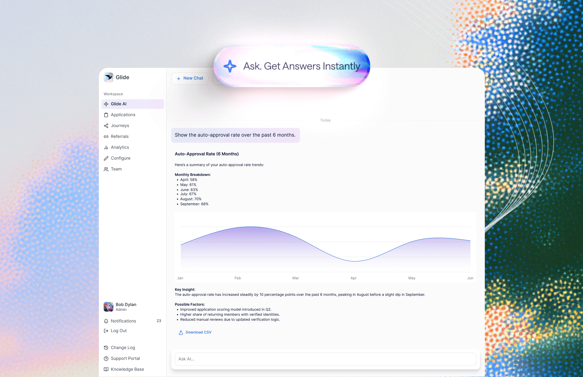Image resolution: width=583 pixels, height=377 pixels.
Task: Click the Ask AI input field
Action: [x=325, y=359]
